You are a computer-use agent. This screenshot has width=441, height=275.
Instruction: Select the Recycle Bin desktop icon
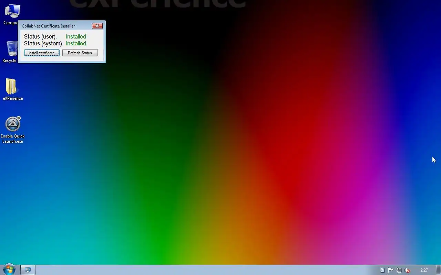tap(10, 52)
